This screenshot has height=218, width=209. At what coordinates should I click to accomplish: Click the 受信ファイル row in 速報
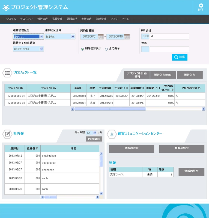(x=141, y=175)
